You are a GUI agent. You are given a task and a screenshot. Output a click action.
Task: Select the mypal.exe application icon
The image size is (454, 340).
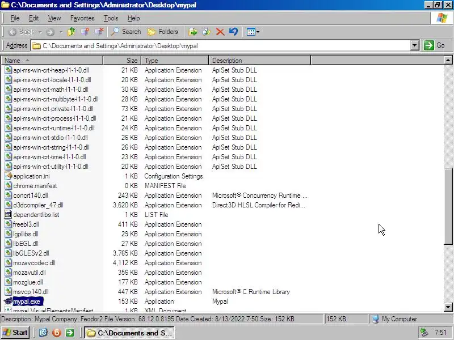click(8, 301)
